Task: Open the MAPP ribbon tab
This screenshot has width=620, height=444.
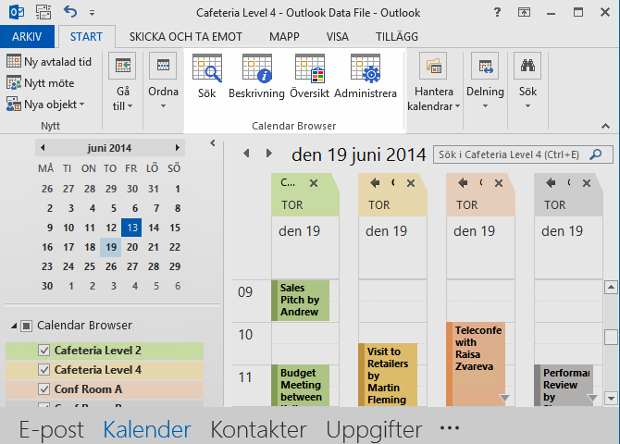Action: coord(284,37)
